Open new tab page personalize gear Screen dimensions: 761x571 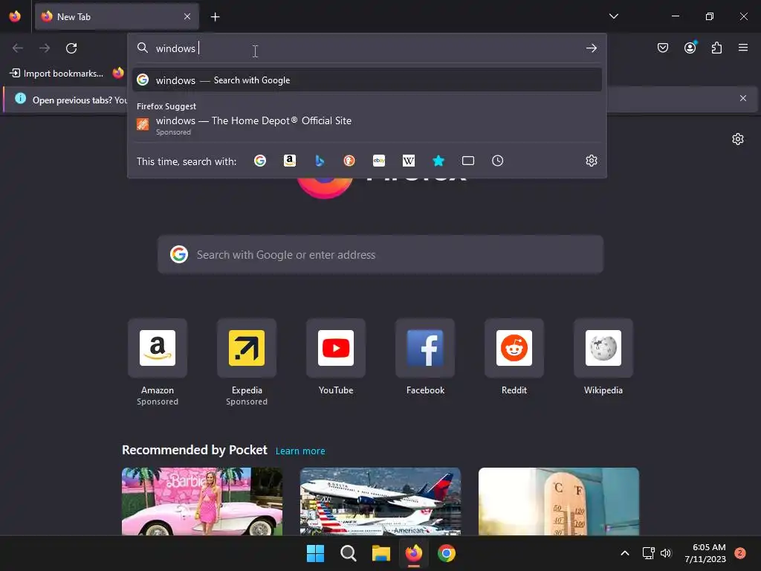click(x=738, y=139)
